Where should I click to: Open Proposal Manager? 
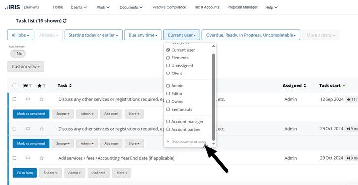(242, 7)
